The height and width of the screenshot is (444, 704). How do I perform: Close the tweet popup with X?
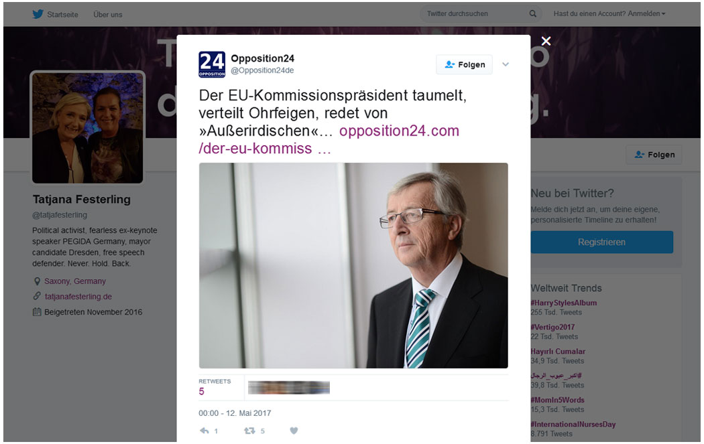click(x=546, y=42)
